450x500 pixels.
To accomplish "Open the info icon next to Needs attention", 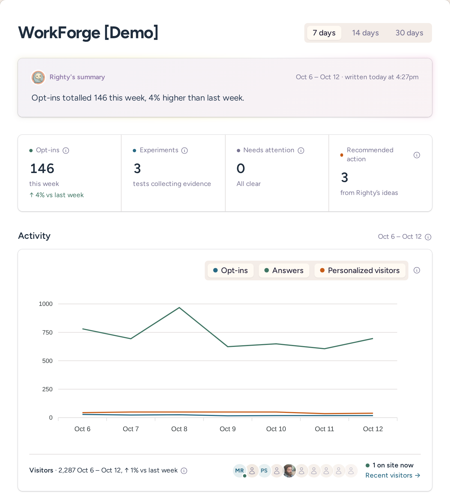I will (x=301, y=151).
